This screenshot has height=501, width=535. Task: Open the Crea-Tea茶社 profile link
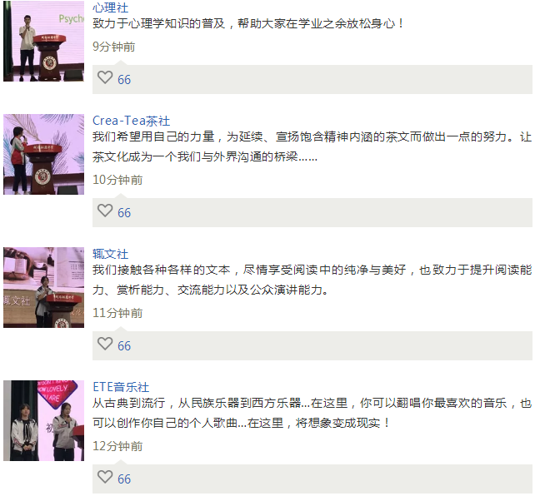click(132, 121)
